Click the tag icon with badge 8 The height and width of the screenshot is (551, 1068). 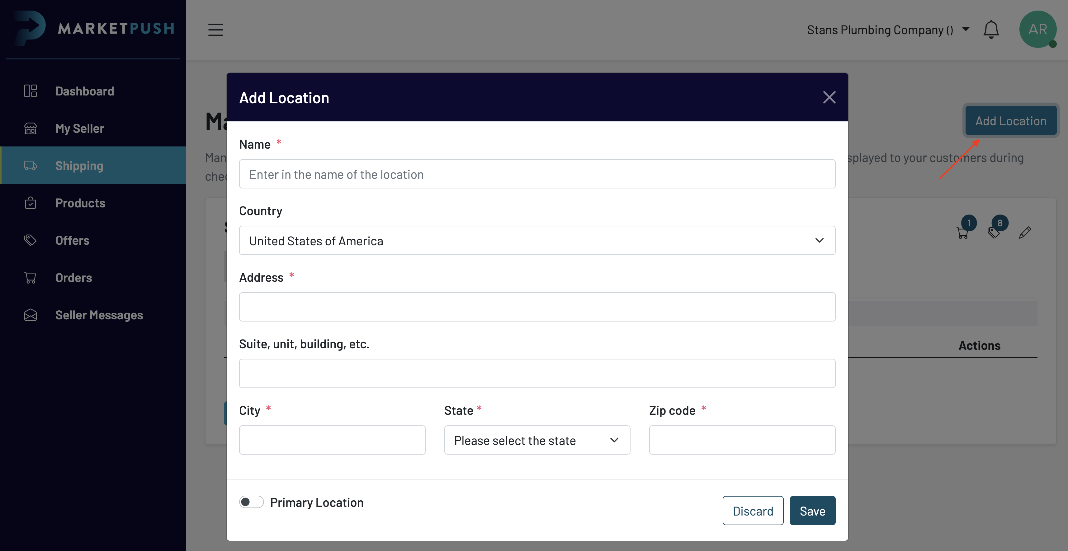coord(994,232)
